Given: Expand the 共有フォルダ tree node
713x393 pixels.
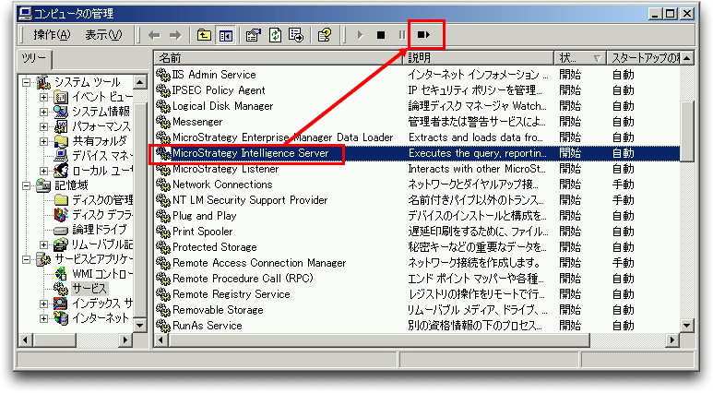Looking at the screenshot, I should pos(43,141).
